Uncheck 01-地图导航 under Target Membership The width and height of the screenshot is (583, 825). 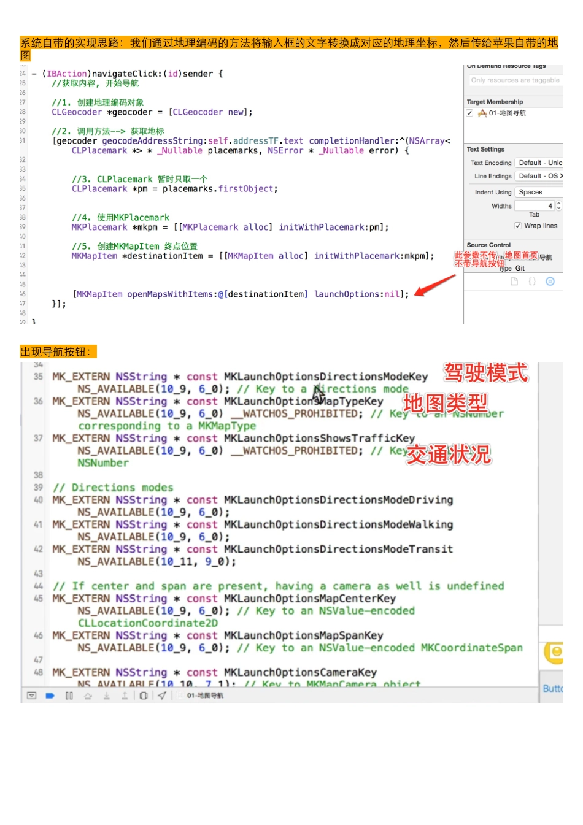(x=469, y=113)
